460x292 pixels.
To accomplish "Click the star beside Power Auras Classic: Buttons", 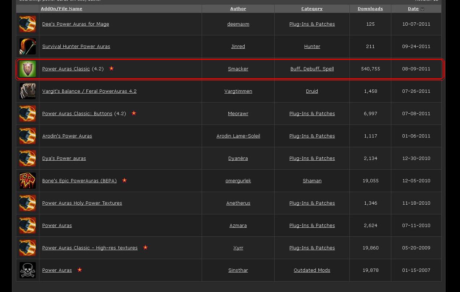I will pyautogui.click(x=134, y=113).
